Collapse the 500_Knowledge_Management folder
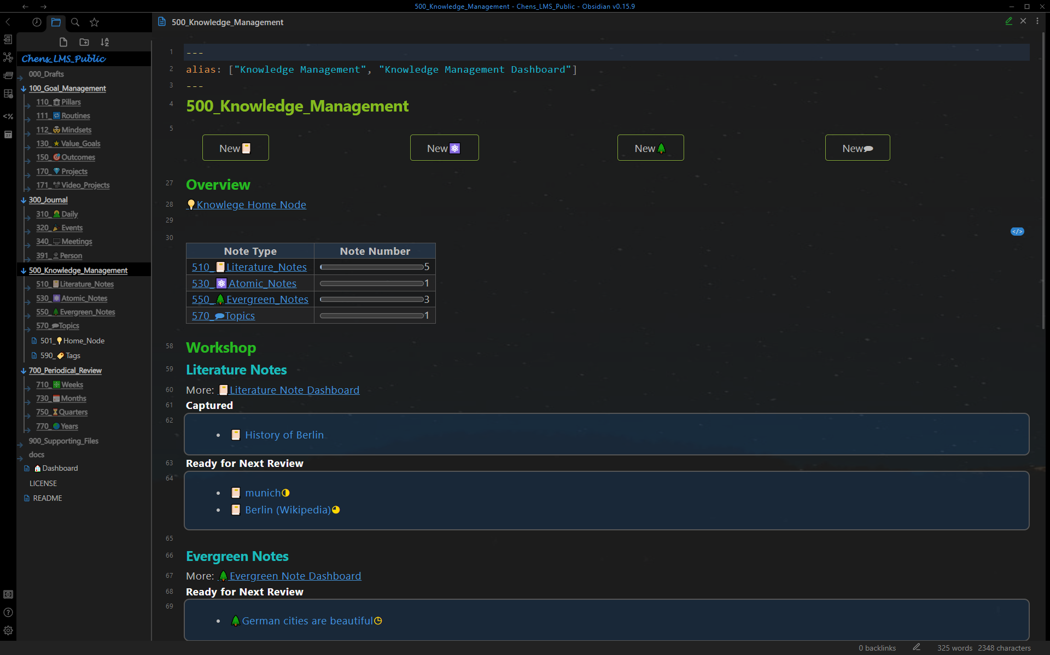 click(x=24, y=271)
